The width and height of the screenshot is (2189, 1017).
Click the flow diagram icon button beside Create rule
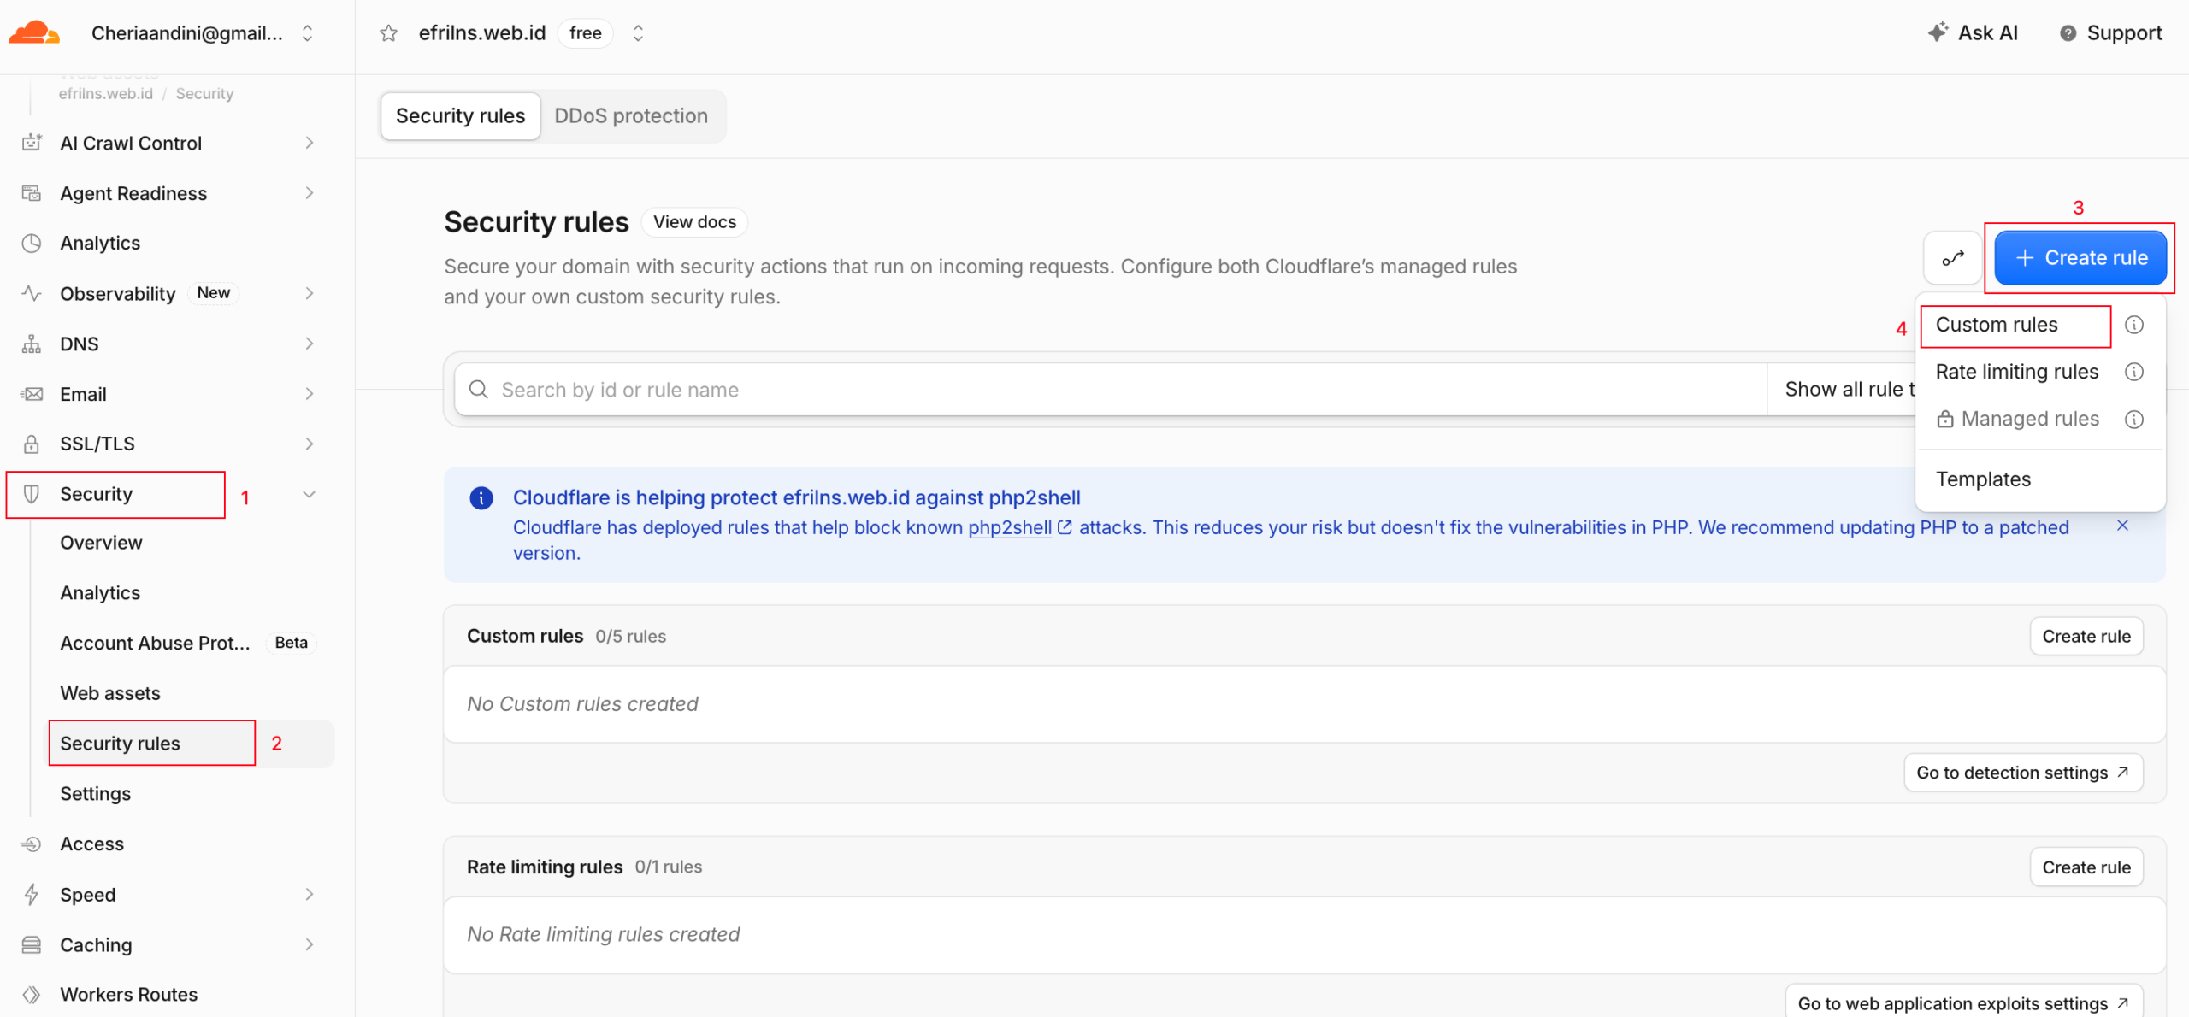click(x=1953, y=258)
